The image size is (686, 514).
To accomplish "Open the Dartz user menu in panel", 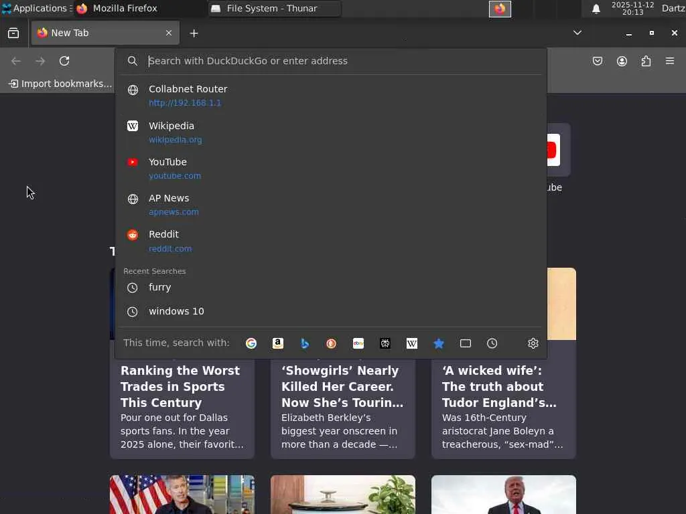I will 673,8.
